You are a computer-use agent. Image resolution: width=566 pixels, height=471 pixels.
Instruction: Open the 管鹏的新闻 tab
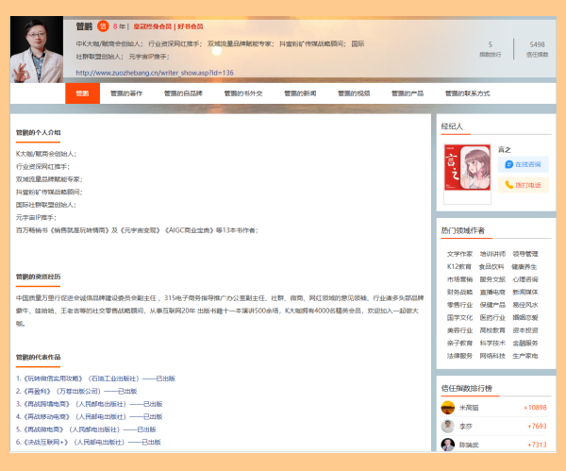297,93
